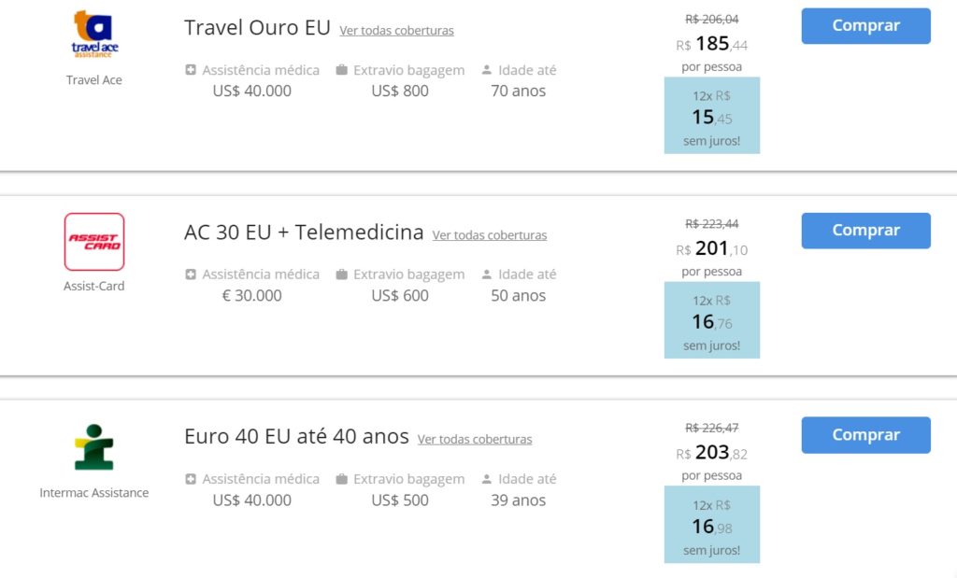Open Ver todas coberturas for AC 30 EU
This screenshot has width=957, height=578.
point(490,234)
